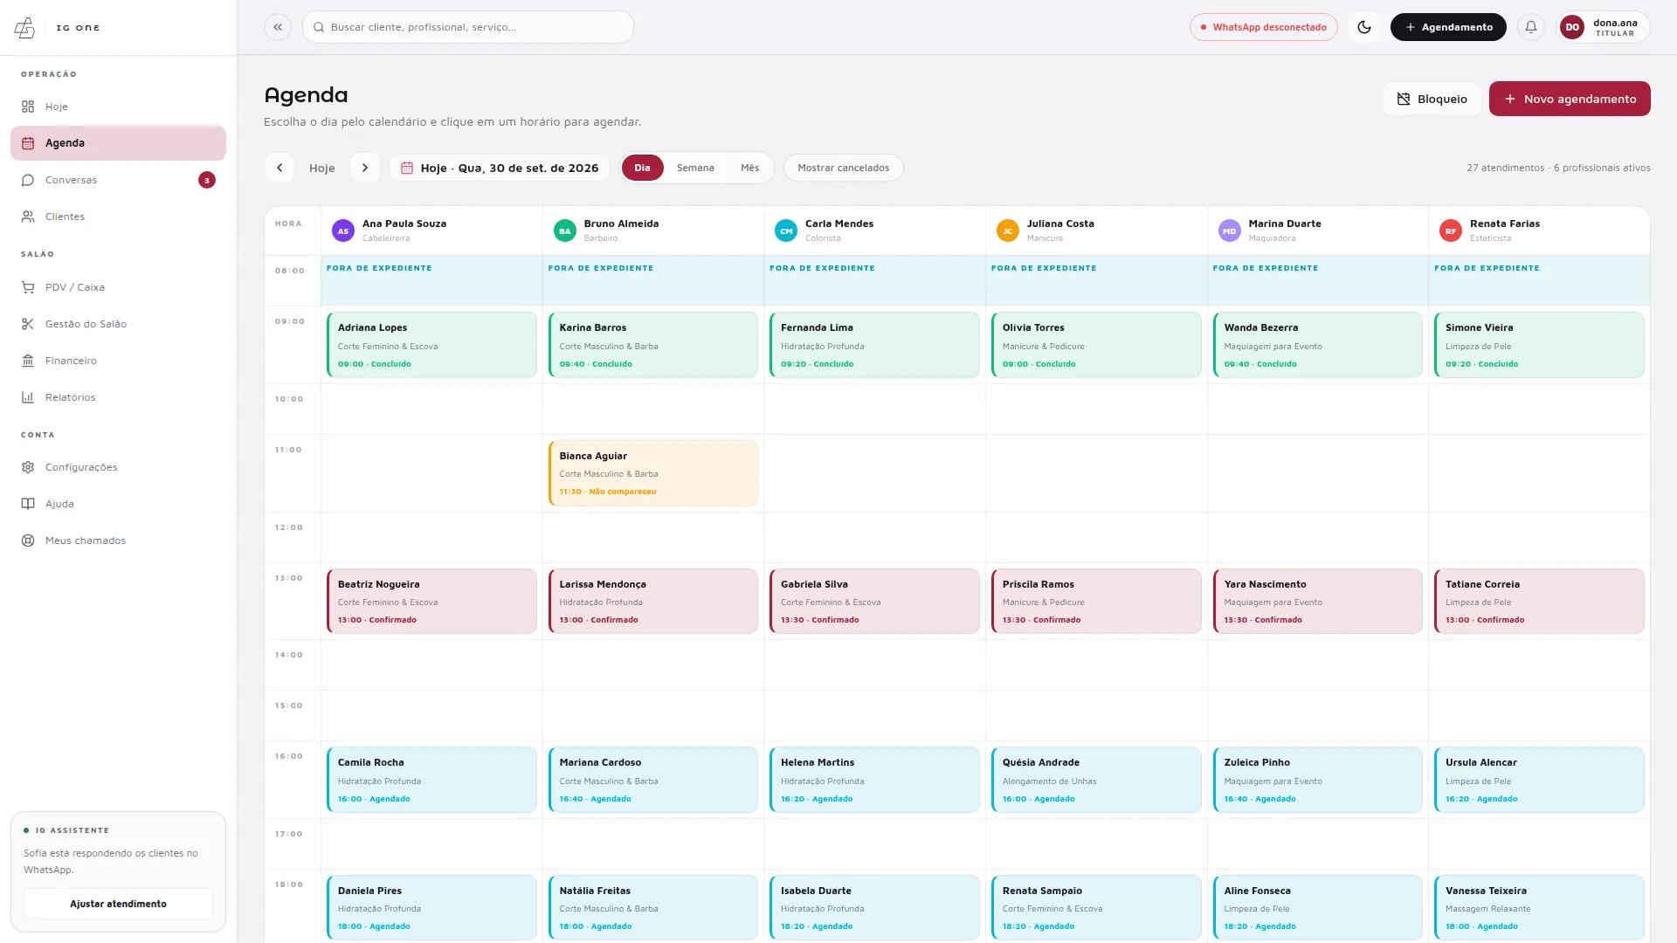The width and height of the screenshot is (1677, 943).
Task: Click the Novo agendamento button
Action: tap(1570, 99)
